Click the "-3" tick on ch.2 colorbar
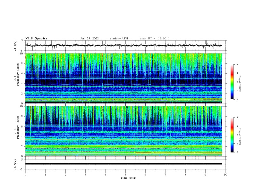 pos(237,118)
